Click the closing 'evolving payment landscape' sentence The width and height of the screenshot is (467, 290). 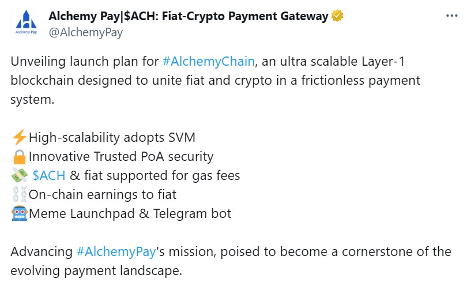coord(96,270)
